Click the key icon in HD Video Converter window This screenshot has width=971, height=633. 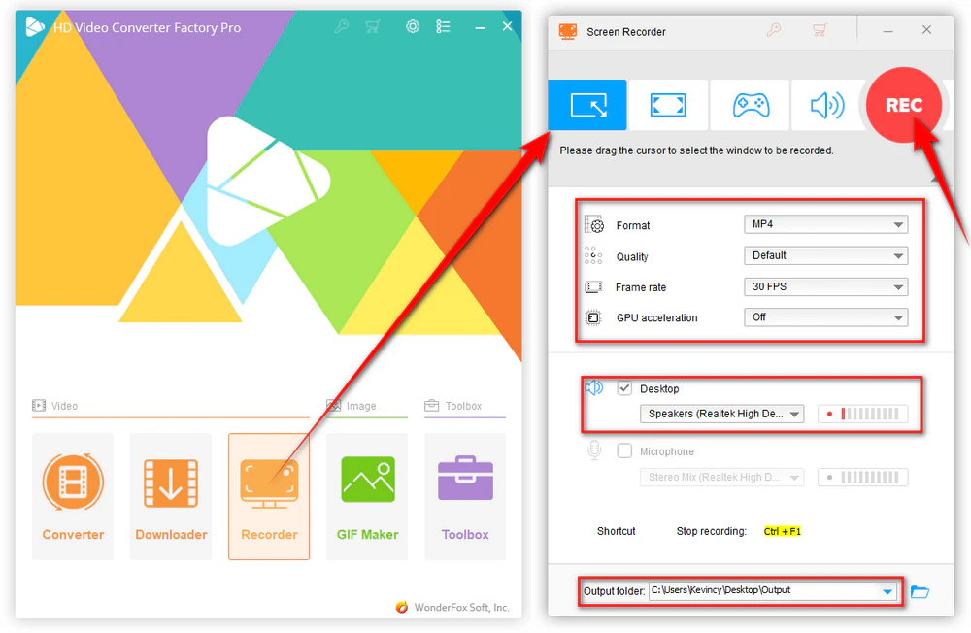pyautogui.click(x=341, y=26)
